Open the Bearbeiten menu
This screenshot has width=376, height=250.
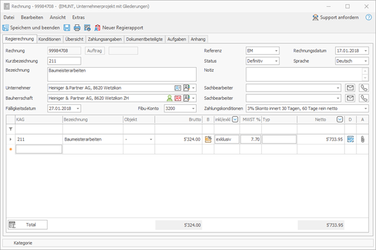(32, 18)
